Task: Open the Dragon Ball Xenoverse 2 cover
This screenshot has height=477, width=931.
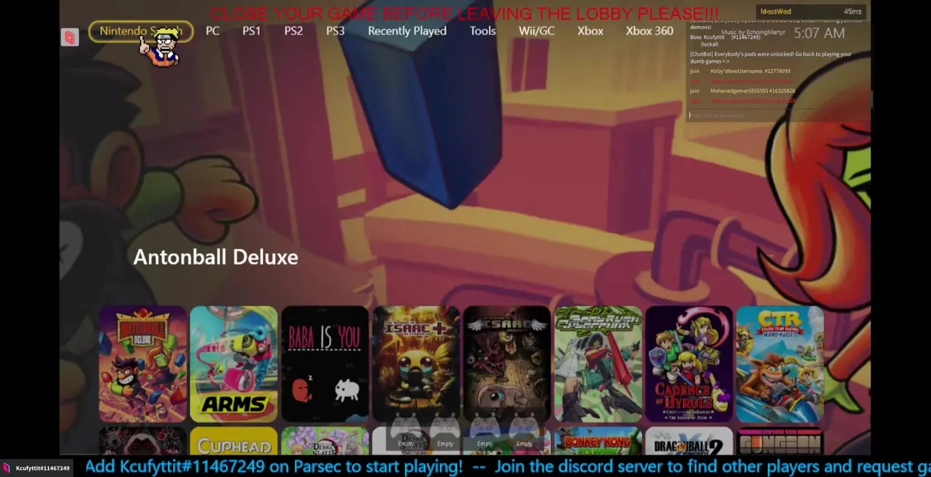Action: 689,442
